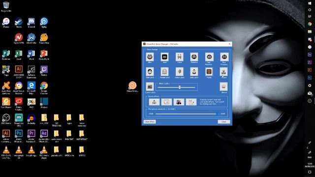The width and height of the screenshot is (315, 177).
Task: Launch TunnelBear from the desktop
Action: click(44, 38)
